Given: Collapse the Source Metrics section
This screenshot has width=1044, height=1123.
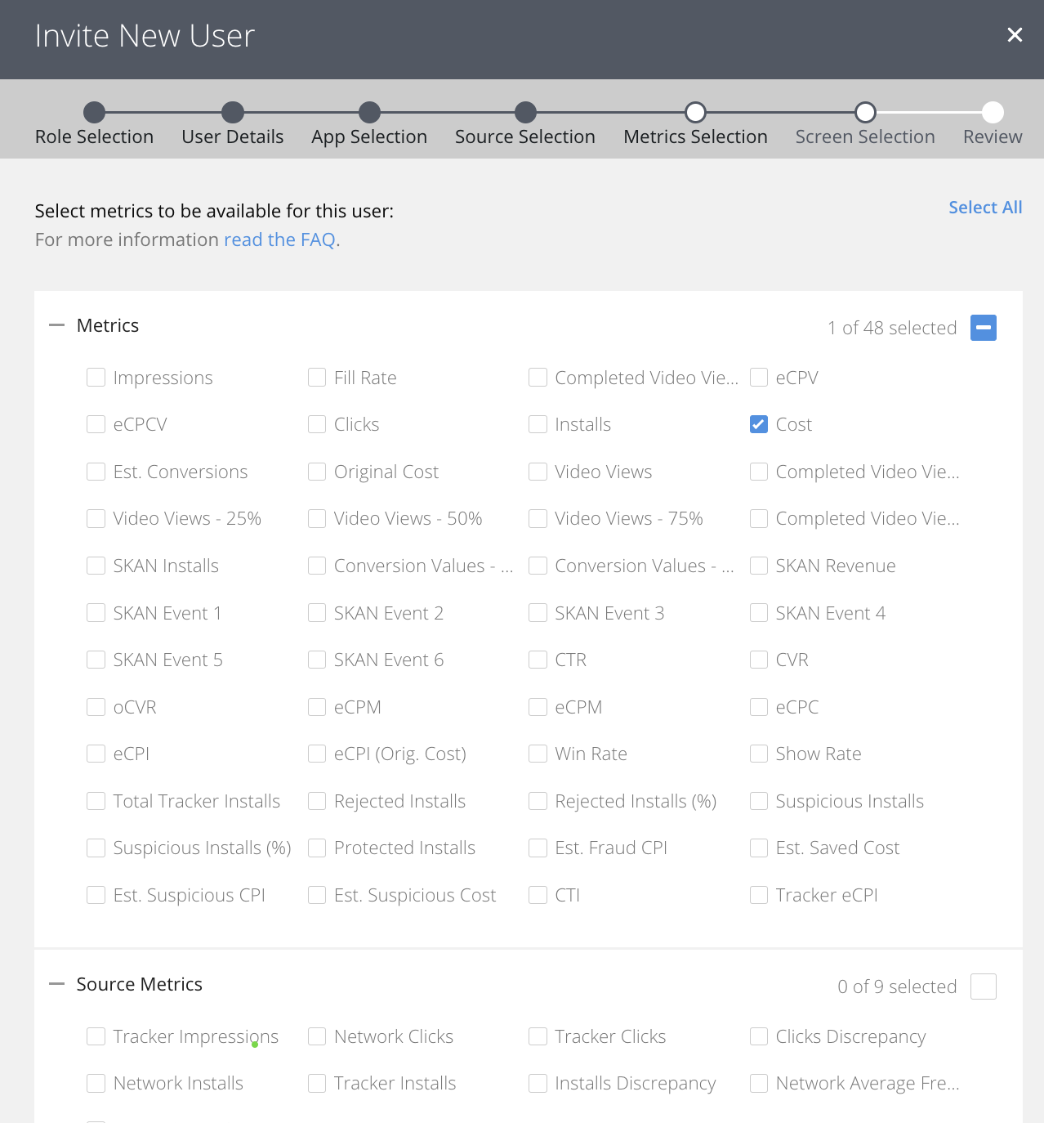Looking at the screenshot, I should pos(56,984).
